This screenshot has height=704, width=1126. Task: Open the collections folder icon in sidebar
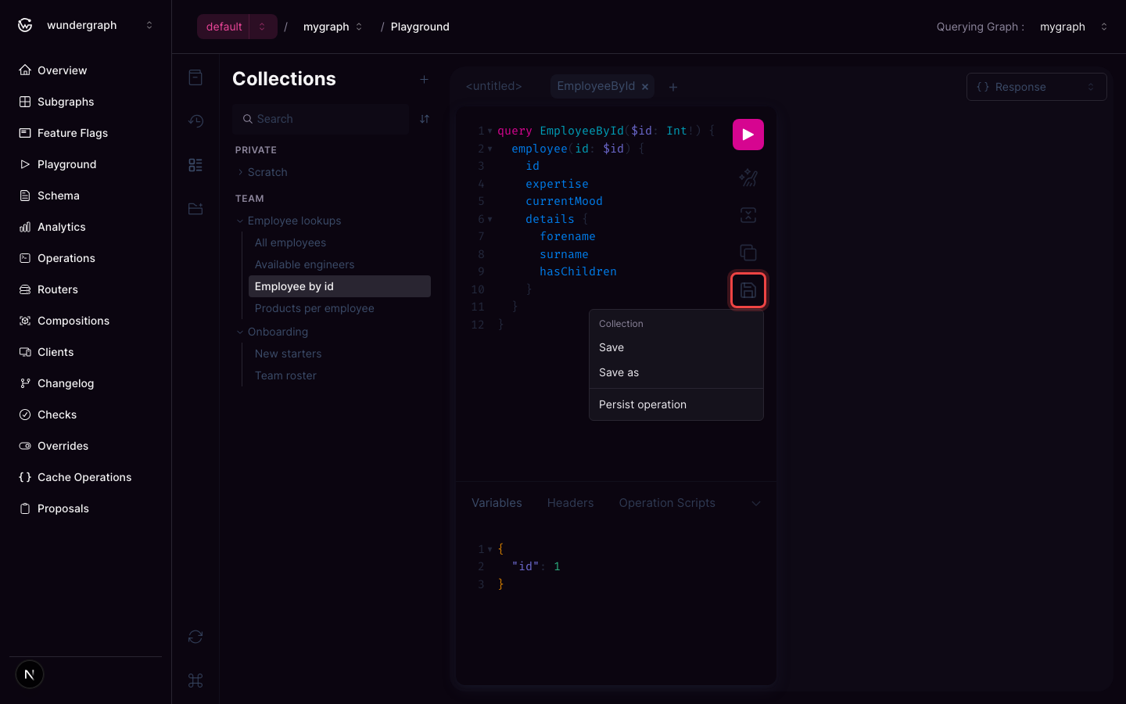[195, 209]
